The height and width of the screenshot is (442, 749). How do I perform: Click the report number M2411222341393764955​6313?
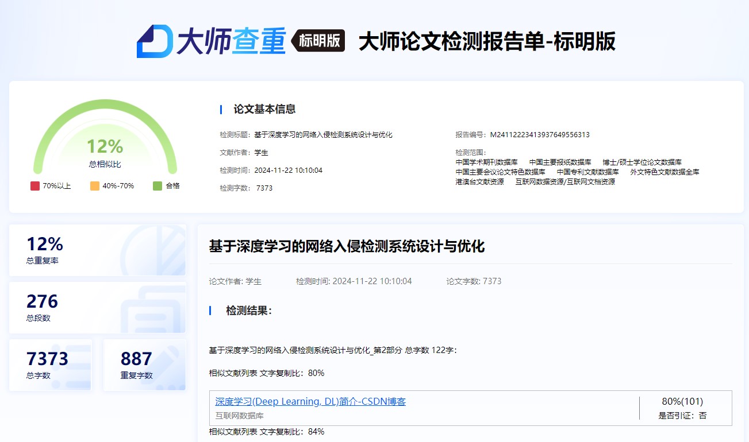point(540,135)
